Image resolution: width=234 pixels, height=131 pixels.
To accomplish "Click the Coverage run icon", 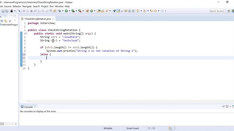I will [x=73, y=11].
